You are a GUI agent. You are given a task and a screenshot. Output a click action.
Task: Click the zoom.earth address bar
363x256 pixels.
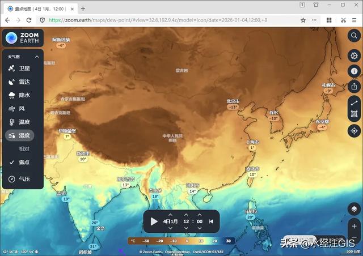click(x=158, y=20)
